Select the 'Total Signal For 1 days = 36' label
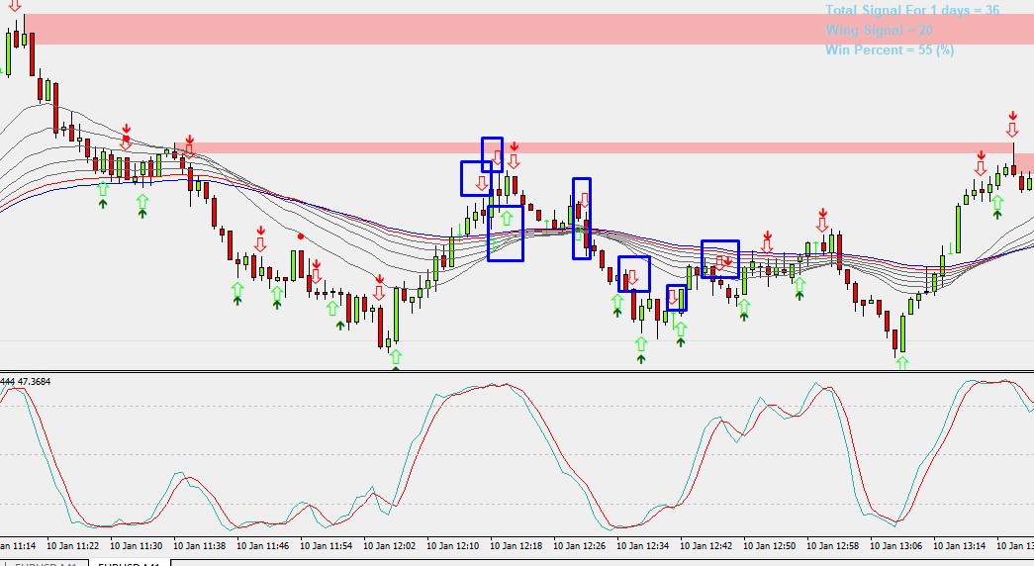This screenshot has height=566, width=1034. click(912, 11)
